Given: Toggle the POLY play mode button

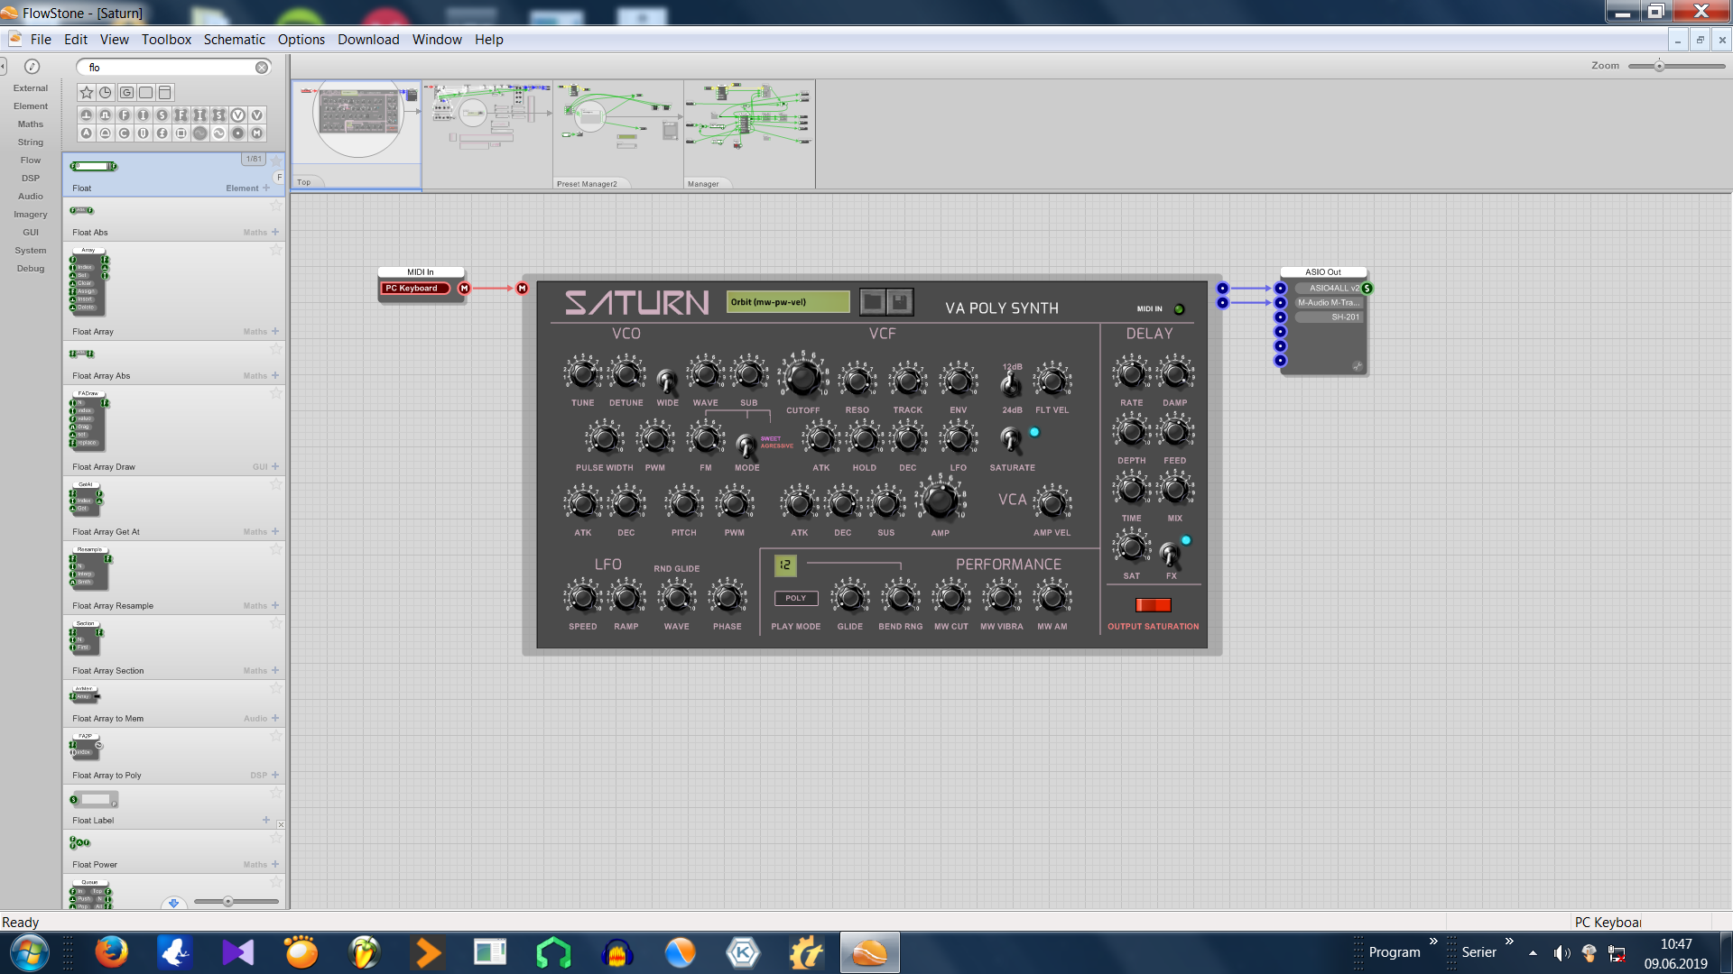Looking at the screenshot, I should [x=795, y=598].
